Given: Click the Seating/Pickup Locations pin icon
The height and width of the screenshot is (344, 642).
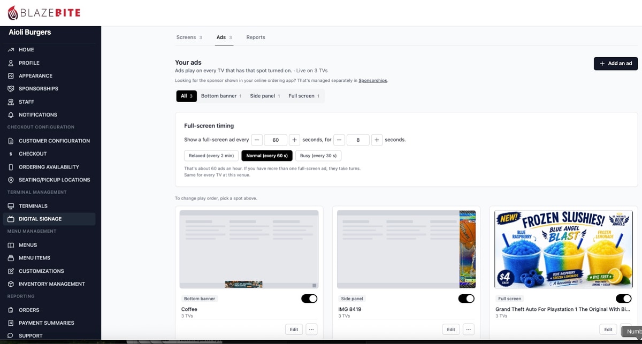Looking at the screenshot, I should [11, 180].
